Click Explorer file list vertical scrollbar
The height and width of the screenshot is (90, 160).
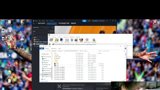coord(125,66)
